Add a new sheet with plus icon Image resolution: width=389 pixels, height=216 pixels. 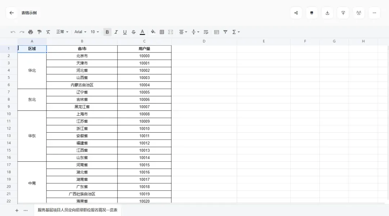[17, 211]
